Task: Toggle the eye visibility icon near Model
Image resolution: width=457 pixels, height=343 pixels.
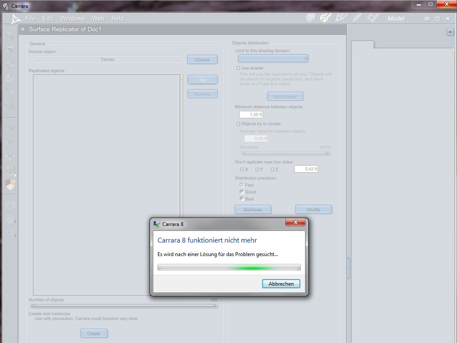Action: pyautogui.click(x=427, y=19)
